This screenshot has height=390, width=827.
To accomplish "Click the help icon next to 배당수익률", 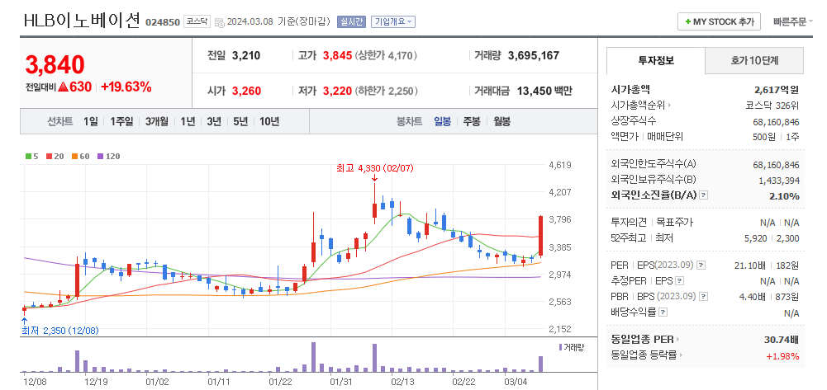I will click(x=663, y=312).
